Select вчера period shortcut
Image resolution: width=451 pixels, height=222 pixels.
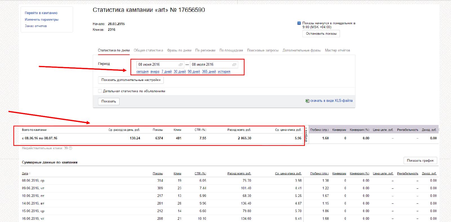click(x=155, y=72)
